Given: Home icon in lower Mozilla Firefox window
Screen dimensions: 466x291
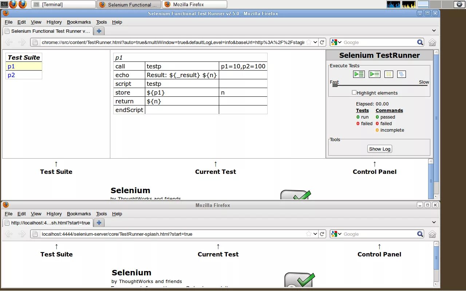Looking at the screenshot, I should [x=432, y=234].
